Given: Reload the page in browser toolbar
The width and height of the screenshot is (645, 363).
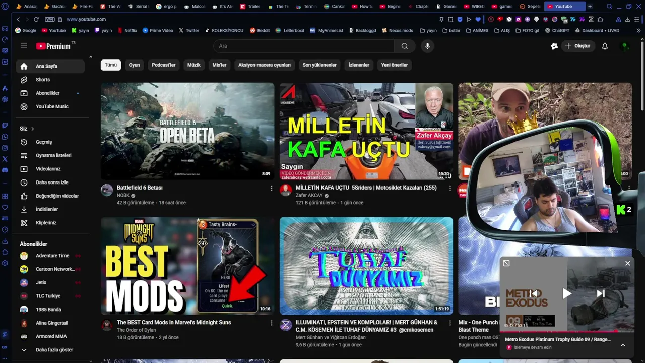Looking at the screenshot, I should (x=36, y=19).
